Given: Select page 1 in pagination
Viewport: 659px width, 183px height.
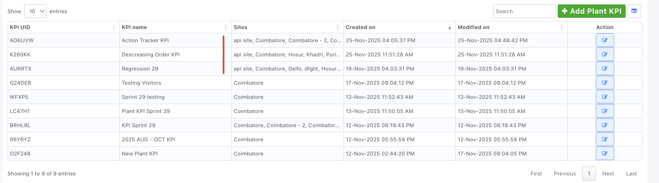Looking at the screenshot, I should (589, 174).
